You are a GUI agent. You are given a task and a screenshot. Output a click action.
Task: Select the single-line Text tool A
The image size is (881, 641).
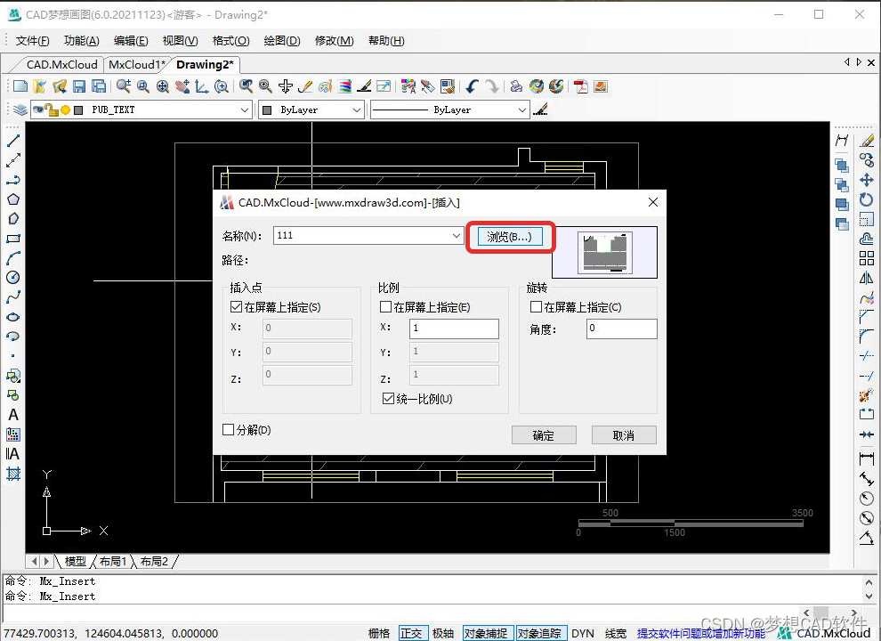tap(13, 414)
